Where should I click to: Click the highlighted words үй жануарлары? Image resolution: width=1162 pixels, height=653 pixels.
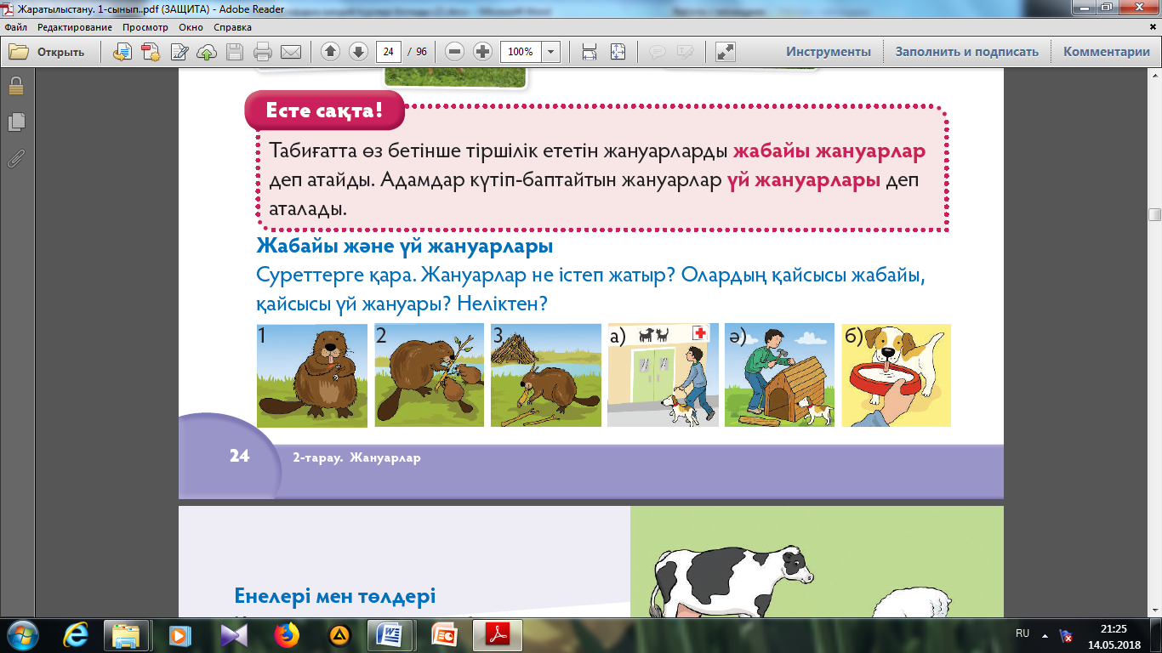pos(804,181)
